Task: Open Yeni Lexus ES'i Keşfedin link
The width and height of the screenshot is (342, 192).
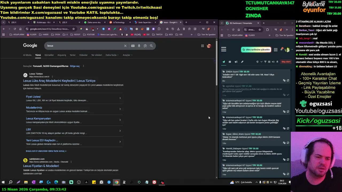Action: [x=42, y=140]
